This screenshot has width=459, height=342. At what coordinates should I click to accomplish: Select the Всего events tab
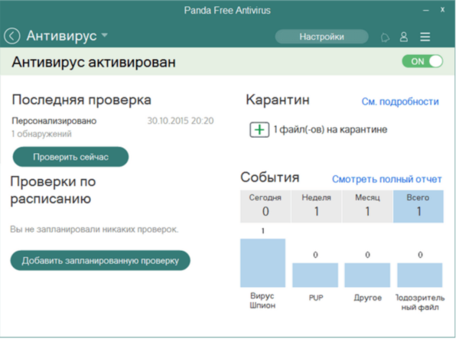tap(418, 206)
